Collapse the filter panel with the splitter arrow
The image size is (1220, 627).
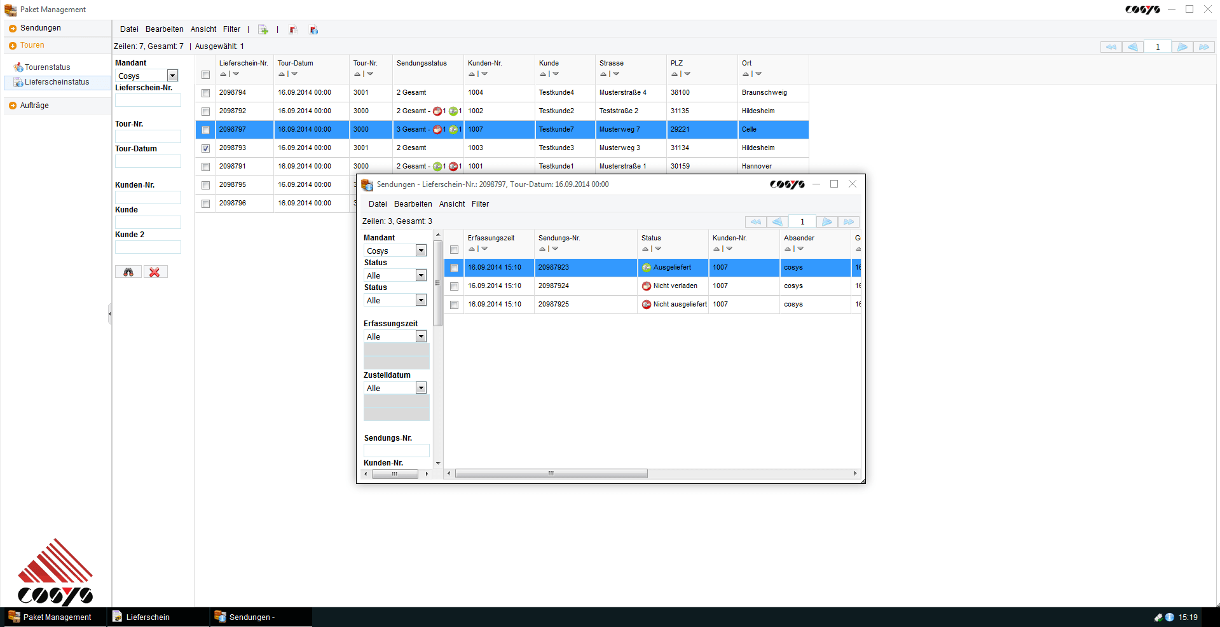tap(109, 313)
